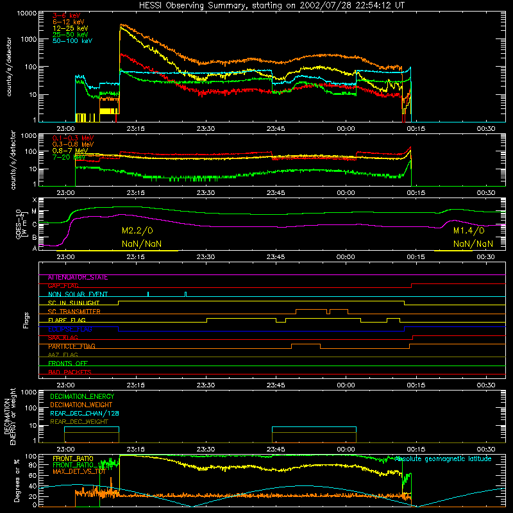Select the FRONTS_OFF flag label

click(x=68, y=364)
